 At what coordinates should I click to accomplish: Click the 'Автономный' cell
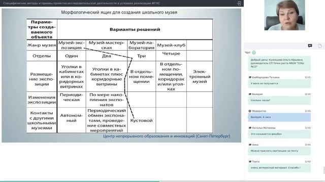[x=72, y=120]
